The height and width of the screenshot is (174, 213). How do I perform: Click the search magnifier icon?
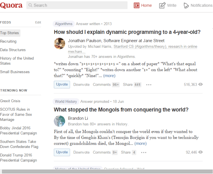(30, 5)
